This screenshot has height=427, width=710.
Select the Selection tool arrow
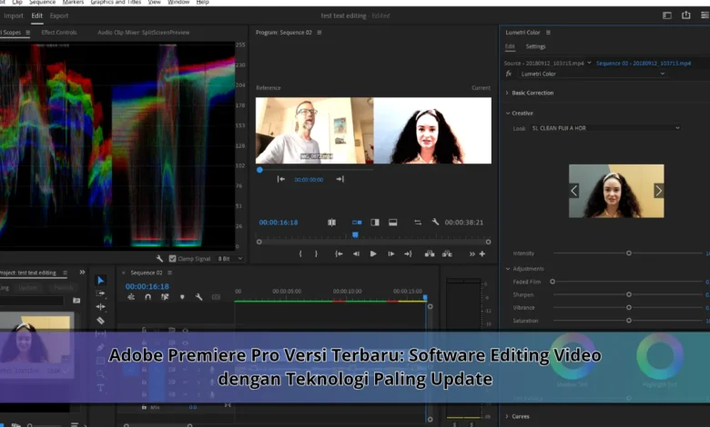coord(100,280)
